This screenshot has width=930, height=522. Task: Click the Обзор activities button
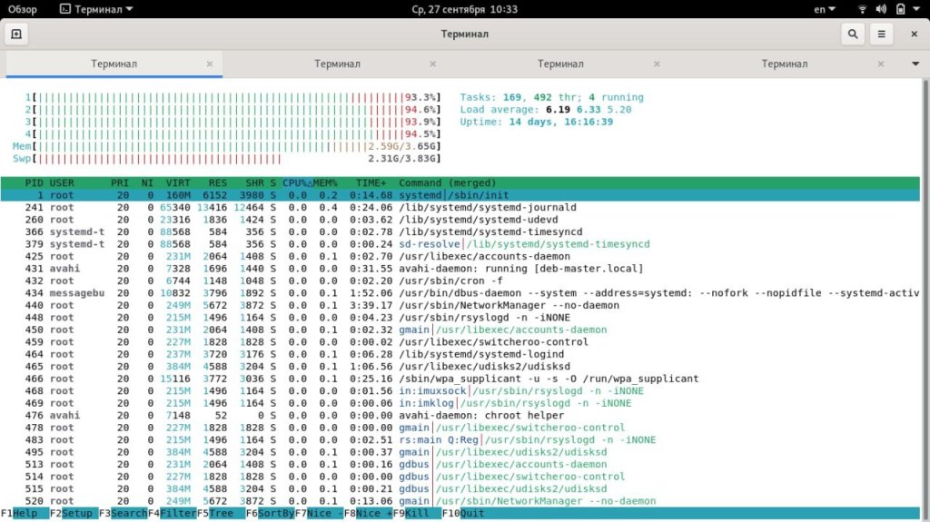(23, 9)
